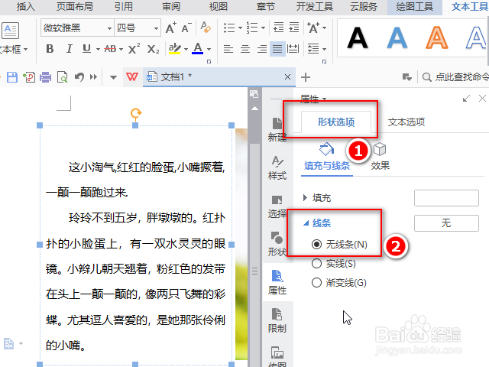Justify text alignment
The width and height of the screenshot is (489, 367).
(277, 49)
